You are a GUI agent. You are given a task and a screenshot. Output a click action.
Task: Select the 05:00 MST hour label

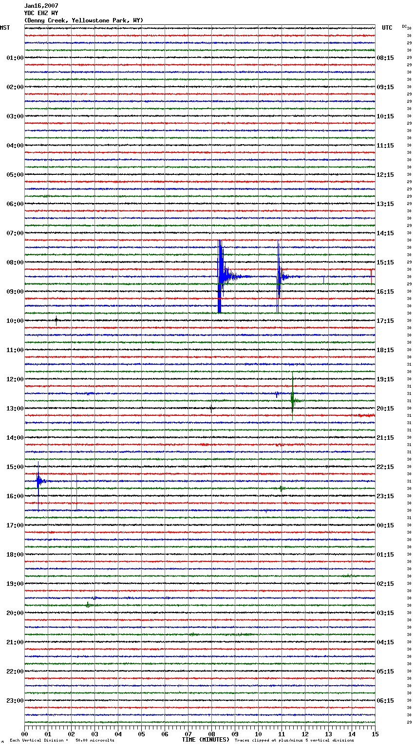click(15, 175)
